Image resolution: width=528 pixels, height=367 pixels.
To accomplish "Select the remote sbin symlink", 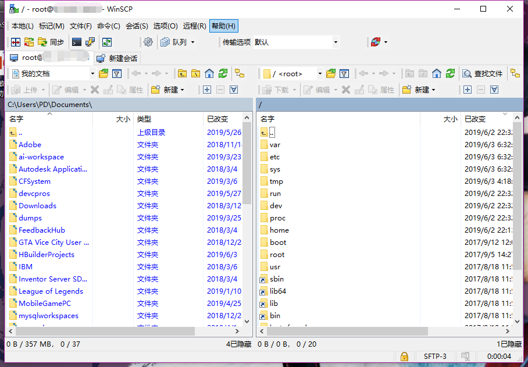I will [276, 279].
